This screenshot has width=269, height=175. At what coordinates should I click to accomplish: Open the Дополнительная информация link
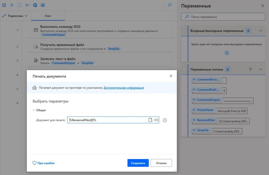[x=124, y=88]
